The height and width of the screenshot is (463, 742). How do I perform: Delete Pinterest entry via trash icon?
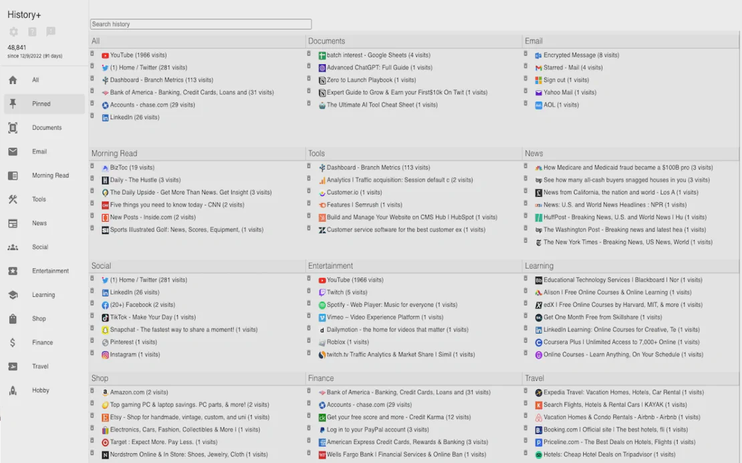coord(92,341)
